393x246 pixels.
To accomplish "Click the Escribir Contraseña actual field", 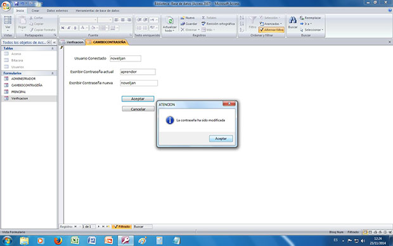I will [x=138, y=72].
